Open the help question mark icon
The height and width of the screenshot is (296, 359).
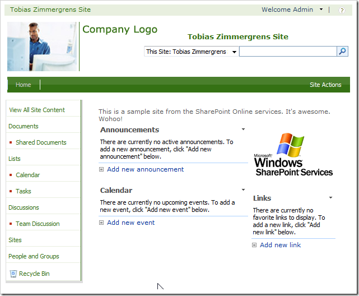[x=342, y=10]
